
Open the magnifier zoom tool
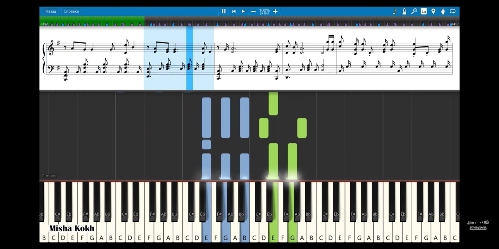click(414, 11)
